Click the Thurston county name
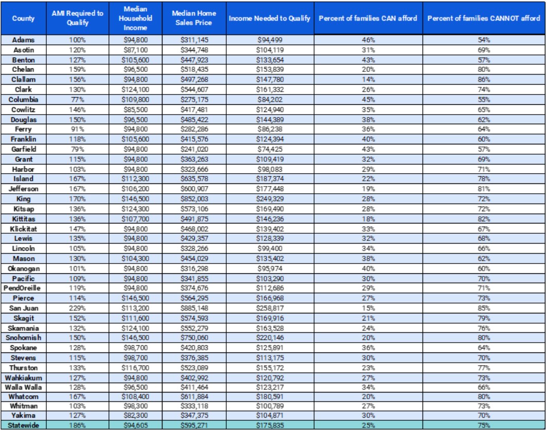Viewport: 546px width, 430px height. (23, 368)
